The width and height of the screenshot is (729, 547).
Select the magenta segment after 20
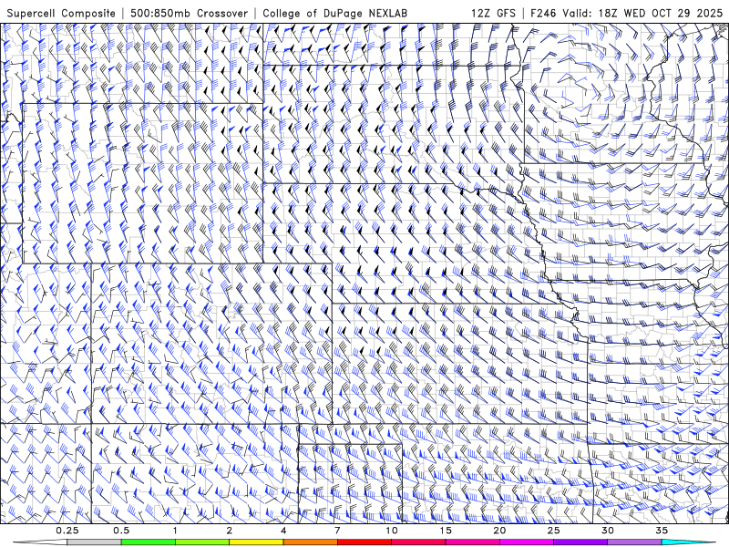[527, 542]
